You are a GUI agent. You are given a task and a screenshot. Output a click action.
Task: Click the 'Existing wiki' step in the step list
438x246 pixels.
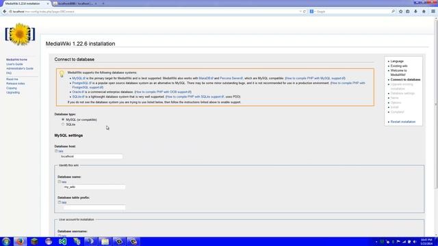(x=399, y=66)
